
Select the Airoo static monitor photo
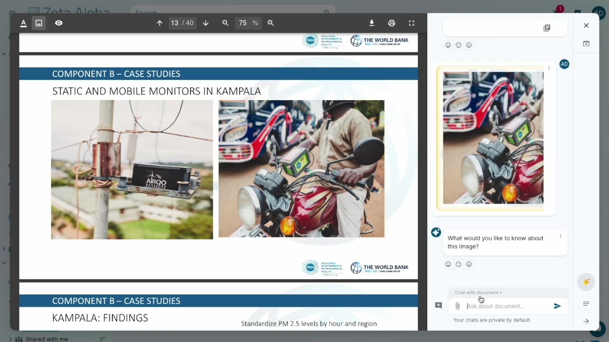pos(132,170)
